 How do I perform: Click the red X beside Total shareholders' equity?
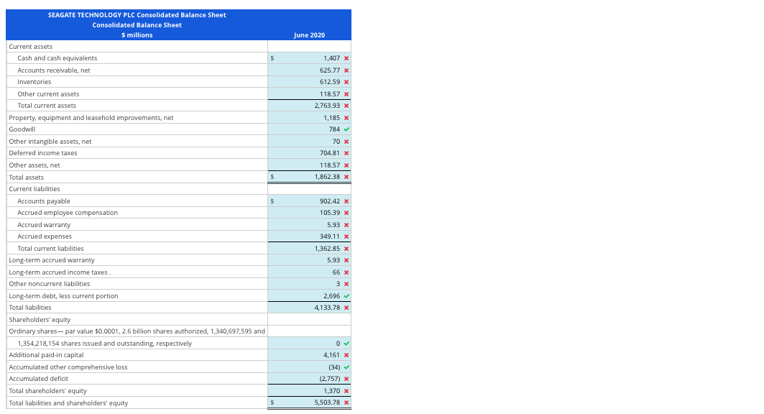346,391
